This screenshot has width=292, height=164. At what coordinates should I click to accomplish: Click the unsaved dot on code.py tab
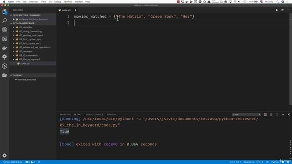(x=75, y=10)
